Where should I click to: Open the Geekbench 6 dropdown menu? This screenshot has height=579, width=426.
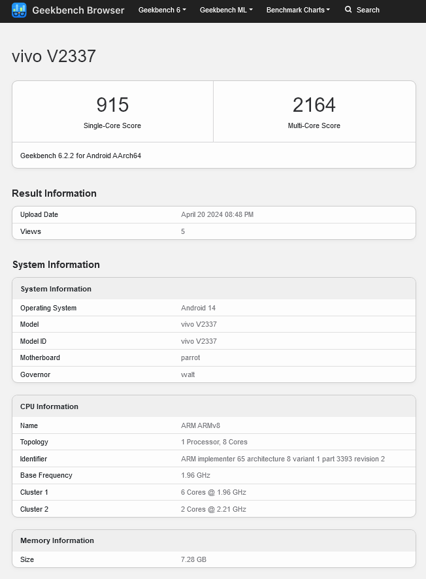point(162,10)
